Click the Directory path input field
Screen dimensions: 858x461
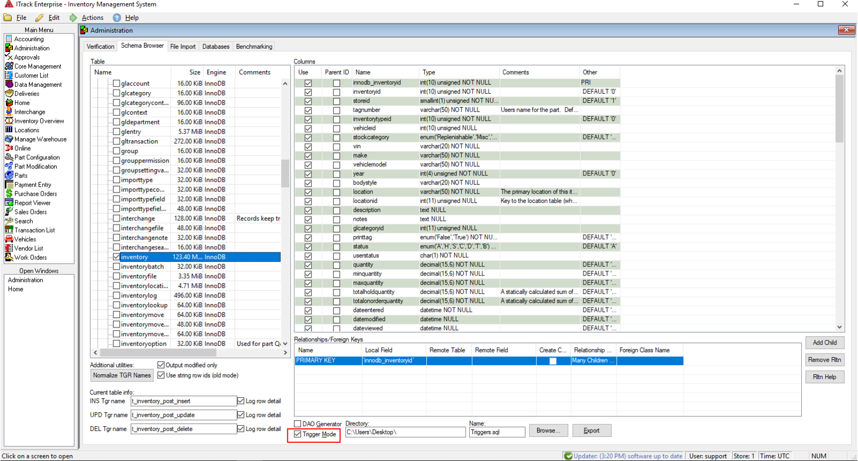pyautogui.click(x=405, y=432)
